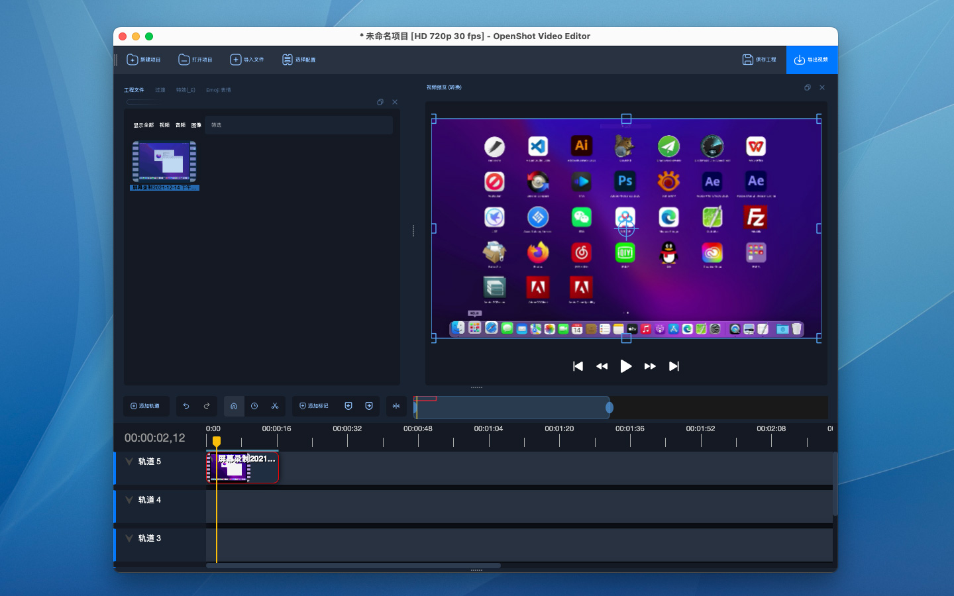
Task: Play the video preview
Action: click(x=625, y=366)
